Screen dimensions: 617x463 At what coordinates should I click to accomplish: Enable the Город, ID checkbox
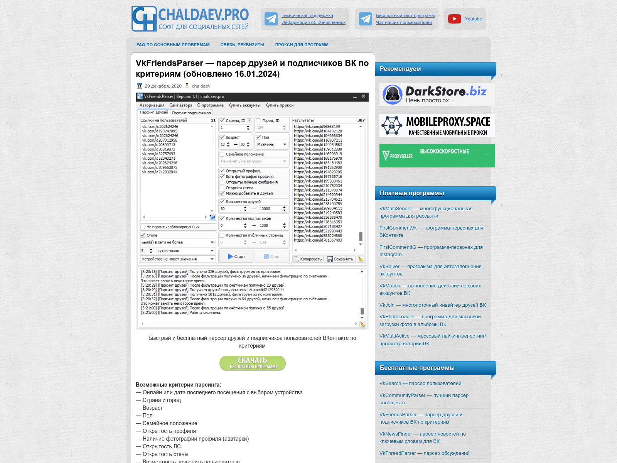(258, 121)
